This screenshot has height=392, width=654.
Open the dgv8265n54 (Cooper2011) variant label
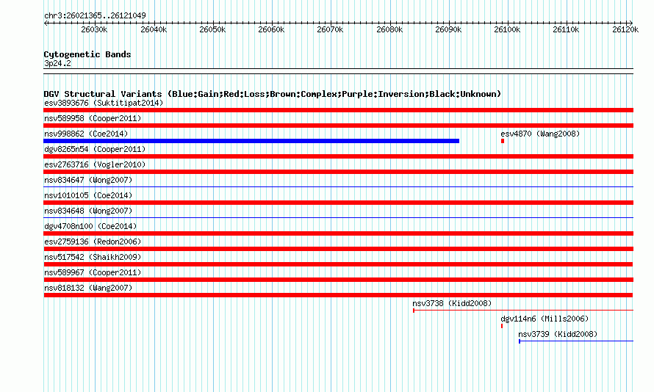[x=95, y=149]
